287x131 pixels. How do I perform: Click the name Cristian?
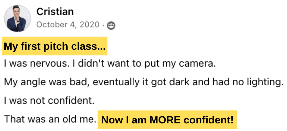[x=55, y=12]
